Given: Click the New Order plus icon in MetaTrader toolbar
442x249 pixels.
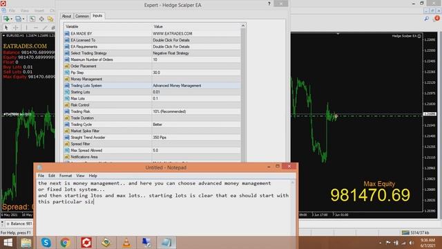Looking at the screenshot, I should click(6, 19).
